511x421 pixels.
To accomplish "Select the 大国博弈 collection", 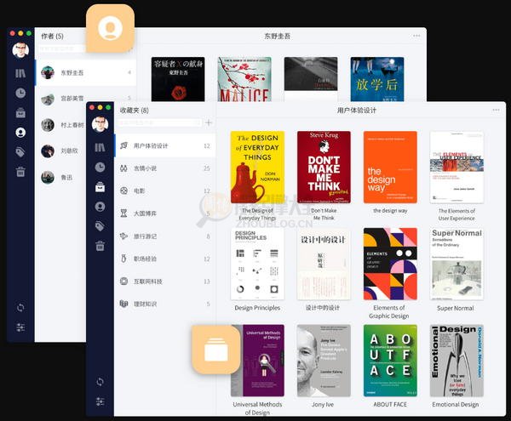I will click(x=165, y=213).
